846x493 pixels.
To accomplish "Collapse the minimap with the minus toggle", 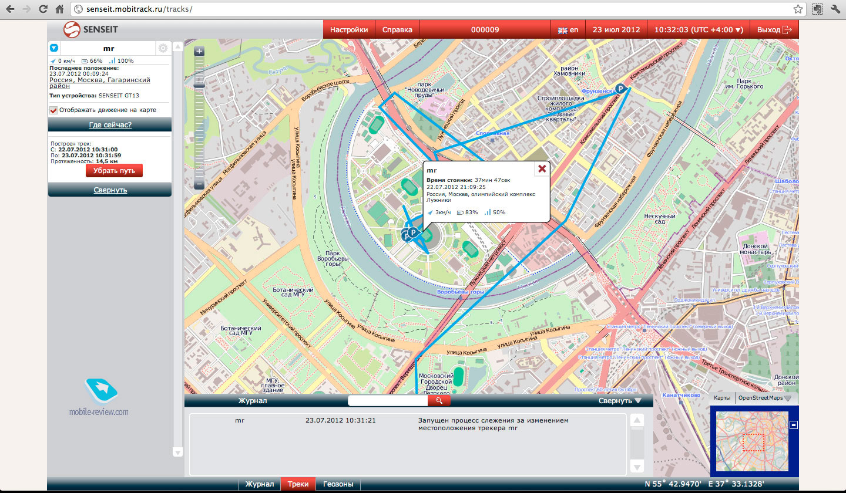I will pos(793,425).
